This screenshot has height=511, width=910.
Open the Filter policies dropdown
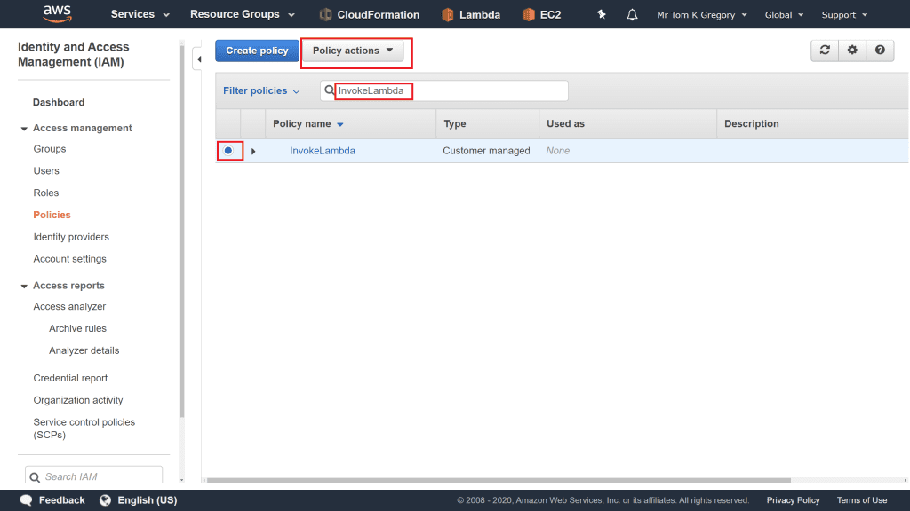261,90
